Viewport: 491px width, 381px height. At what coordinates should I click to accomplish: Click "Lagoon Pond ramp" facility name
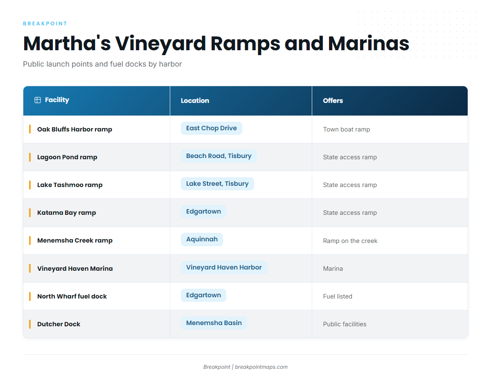[67, 157]
